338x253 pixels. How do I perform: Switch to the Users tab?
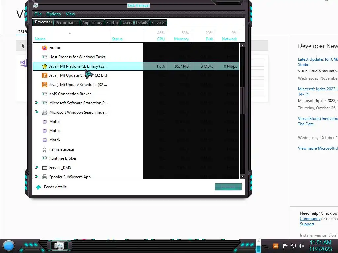coord(127,23)
